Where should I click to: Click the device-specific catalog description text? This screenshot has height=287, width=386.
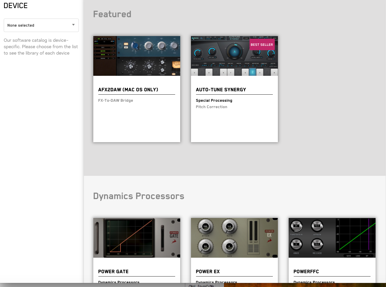click(41, 46)
